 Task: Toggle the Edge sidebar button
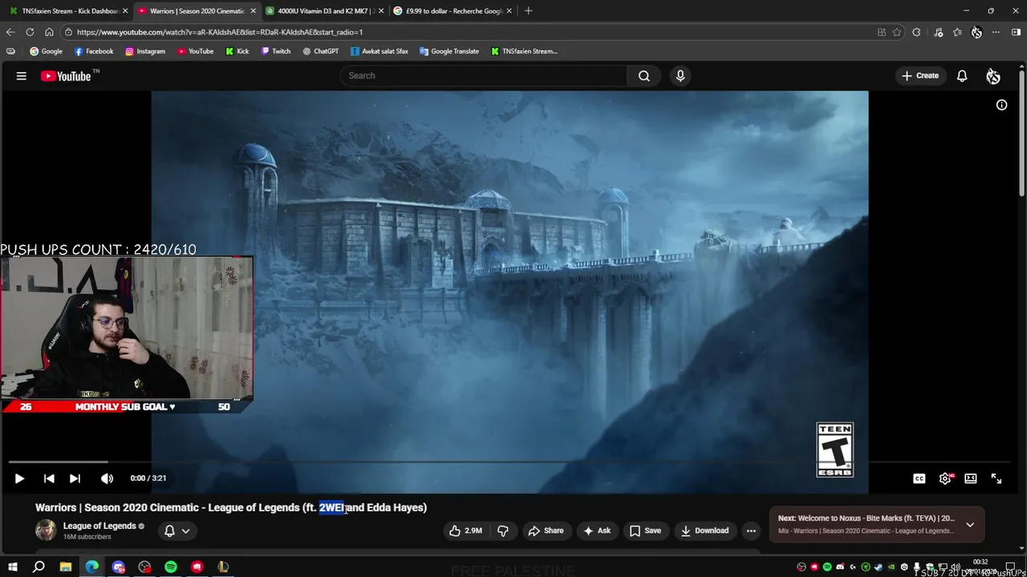[x=1016, y=32]
